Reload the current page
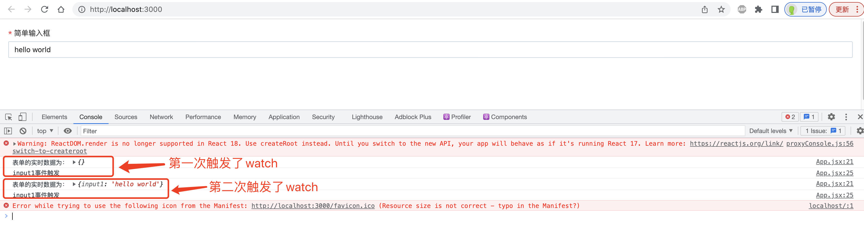This screenshot has width=864, height=233. point(45,9)
